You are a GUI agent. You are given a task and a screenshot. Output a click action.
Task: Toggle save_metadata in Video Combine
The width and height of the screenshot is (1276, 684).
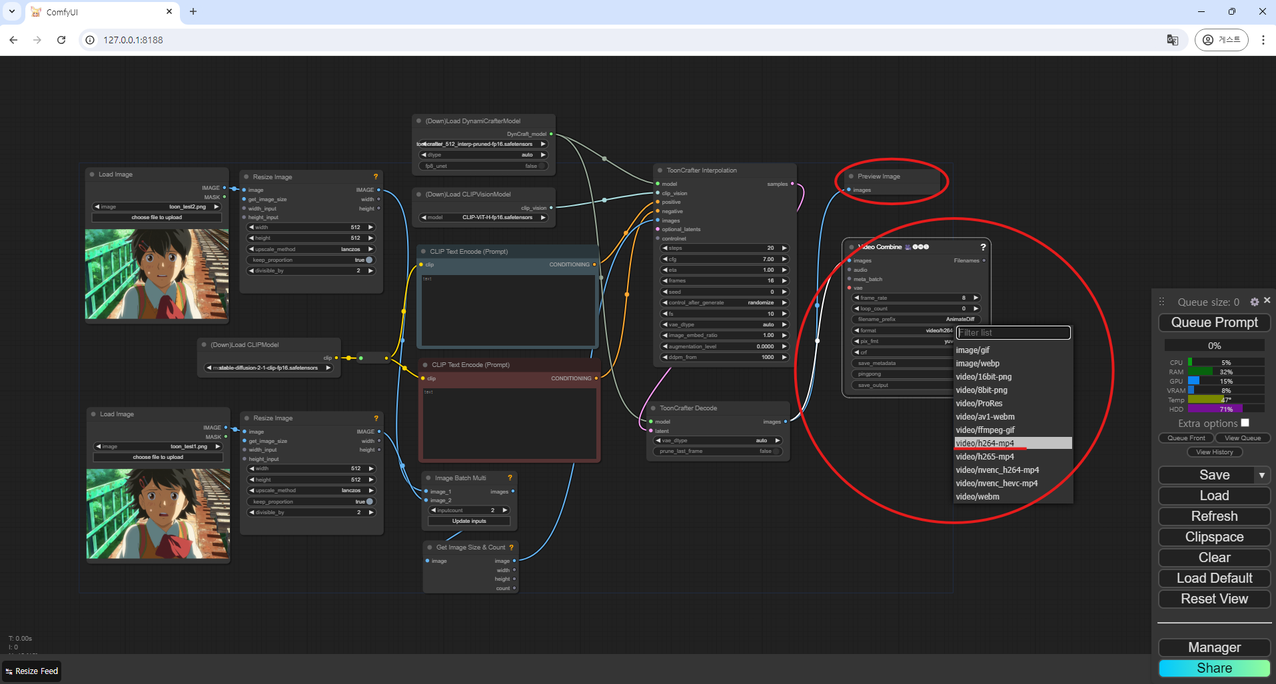(x=902, y=363)
